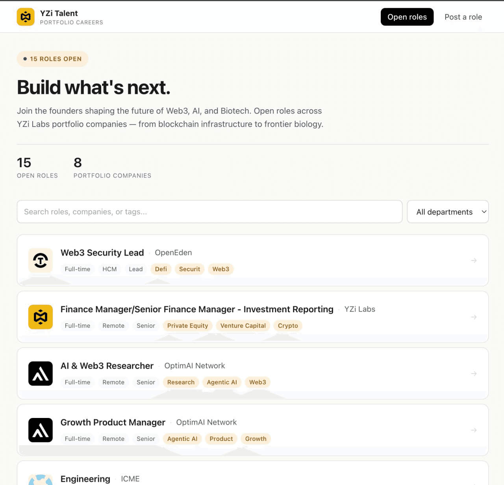The height and width of the screenshot is (485, 504).
Task: Click the Lead seniority tag
Action: 136,269
